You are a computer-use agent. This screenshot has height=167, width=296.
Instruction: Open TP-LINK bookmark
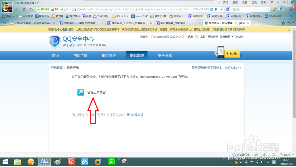click(273, 16)
